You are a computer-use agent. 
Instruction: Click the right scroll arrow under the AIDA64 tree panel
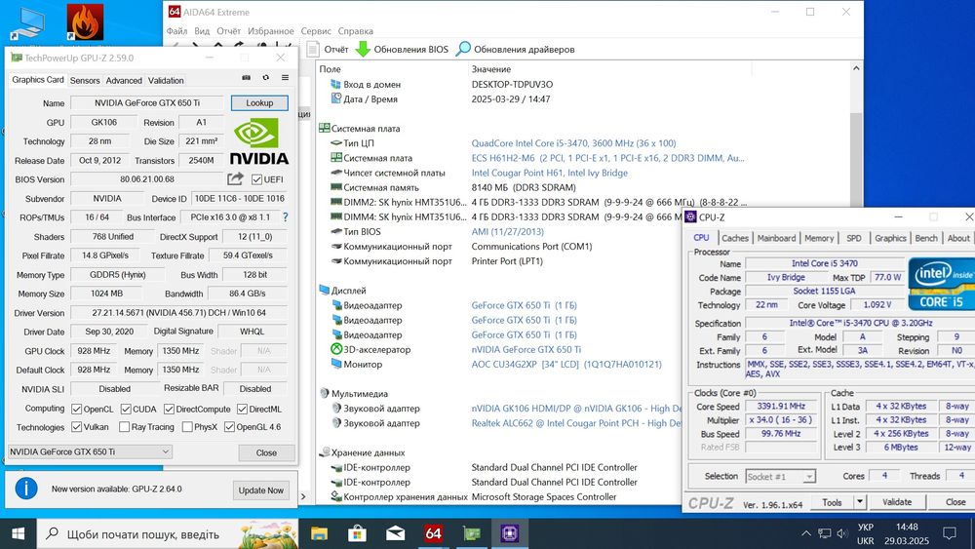pyautogui.click(x=303, y=496)
